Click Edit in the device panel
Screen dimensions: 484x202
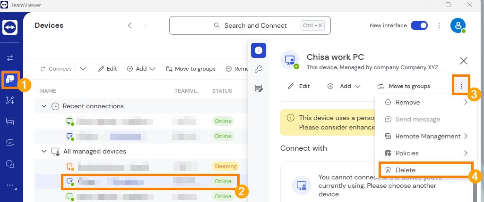coord(299,86)
